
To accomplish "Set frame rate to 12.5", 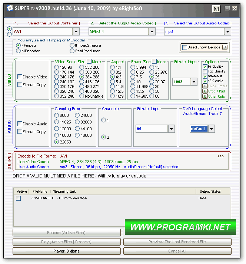I will pyautogui.click(x=133, y=91).
